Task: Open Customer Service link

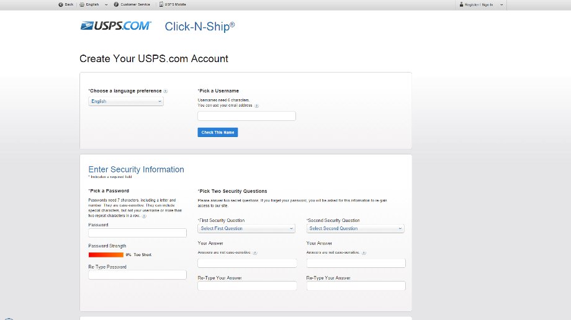Action: pyautogui.click(x=135, y=4)
